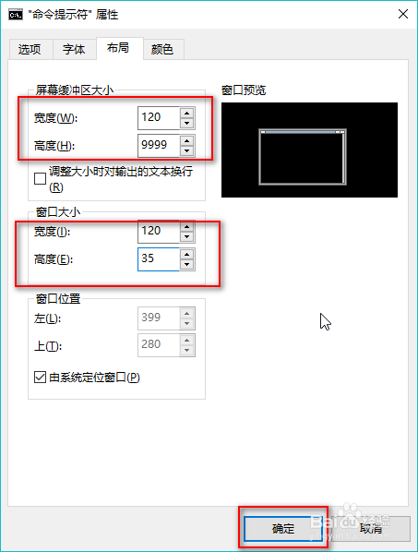This screenshot has width=418, height=552.
Task: Close the properties dialog with X
Action: [403, 14]
